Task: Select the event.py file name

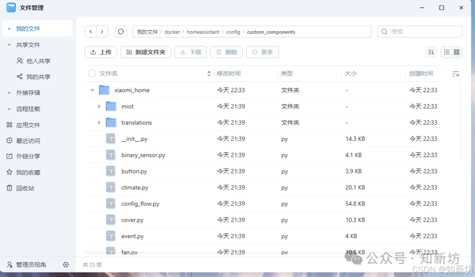Action: [132, 236]
